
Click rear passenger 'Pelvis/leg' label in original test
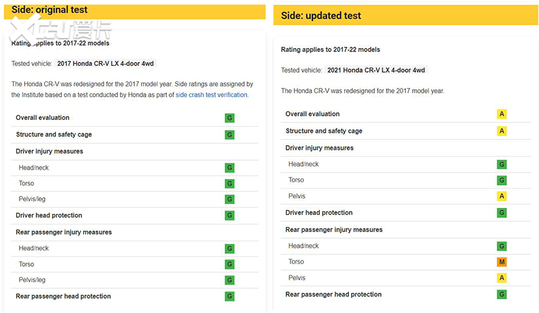point(32,280)
